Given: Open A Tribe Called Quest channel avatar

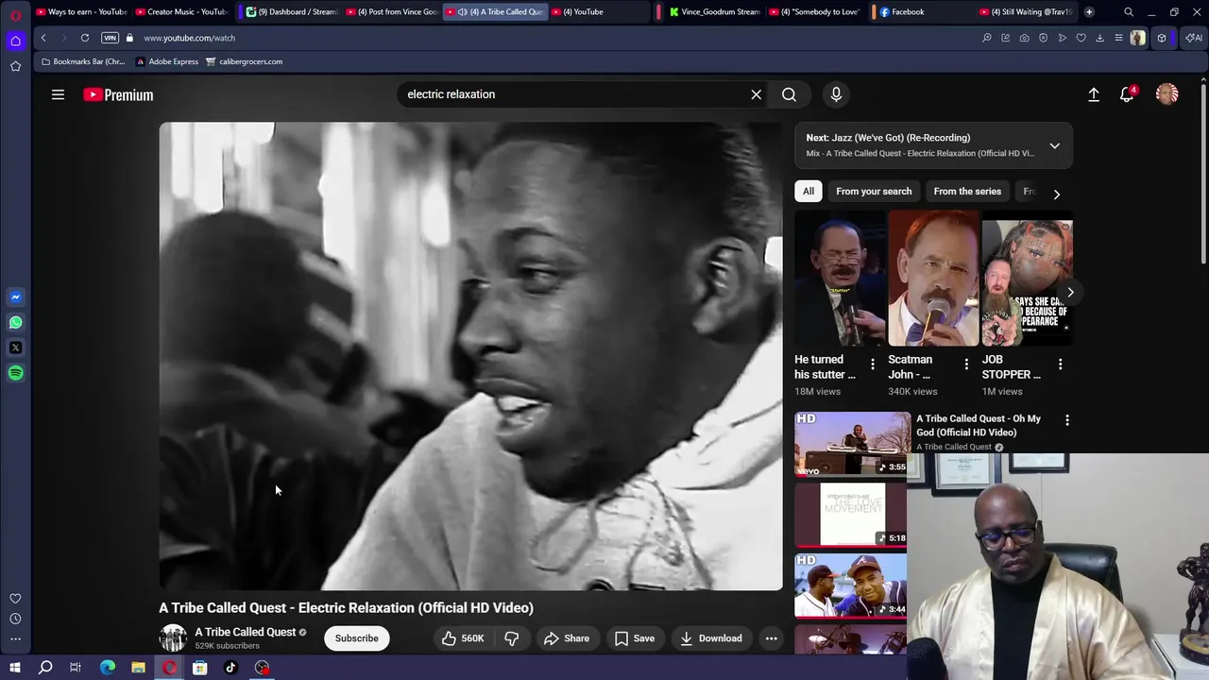Looking at the screenshot, I should (x=173, y=638).
